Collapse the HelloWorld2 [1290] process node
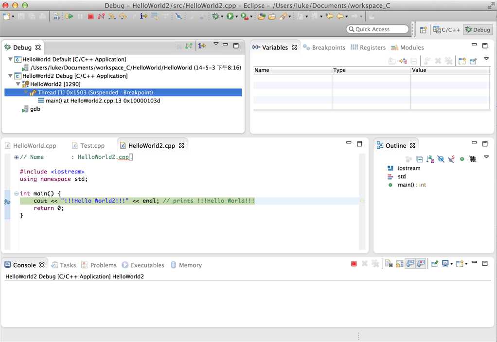 point(18,84)
